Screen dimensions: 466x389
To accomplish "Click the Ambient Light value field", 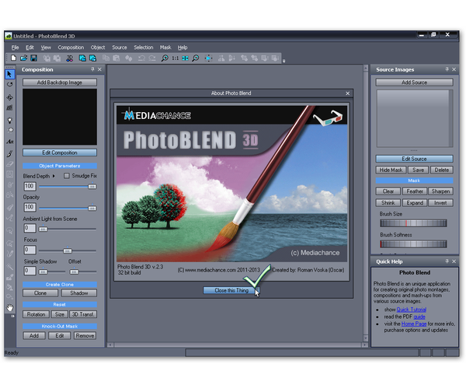I will [x=30, y=228].
